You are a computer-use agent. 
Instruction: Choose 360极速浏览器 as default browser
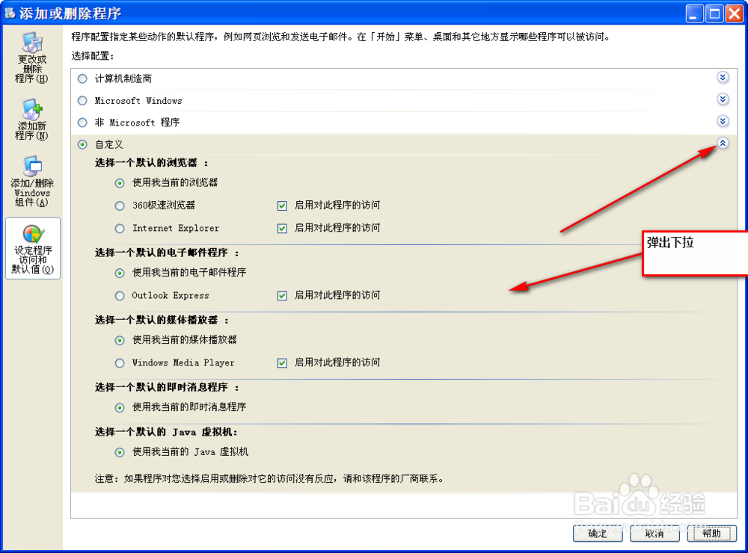coord(120,206)
